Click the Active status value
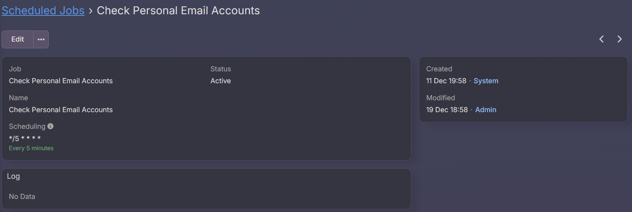The image size is (632, 212). (x=221, y=81)
